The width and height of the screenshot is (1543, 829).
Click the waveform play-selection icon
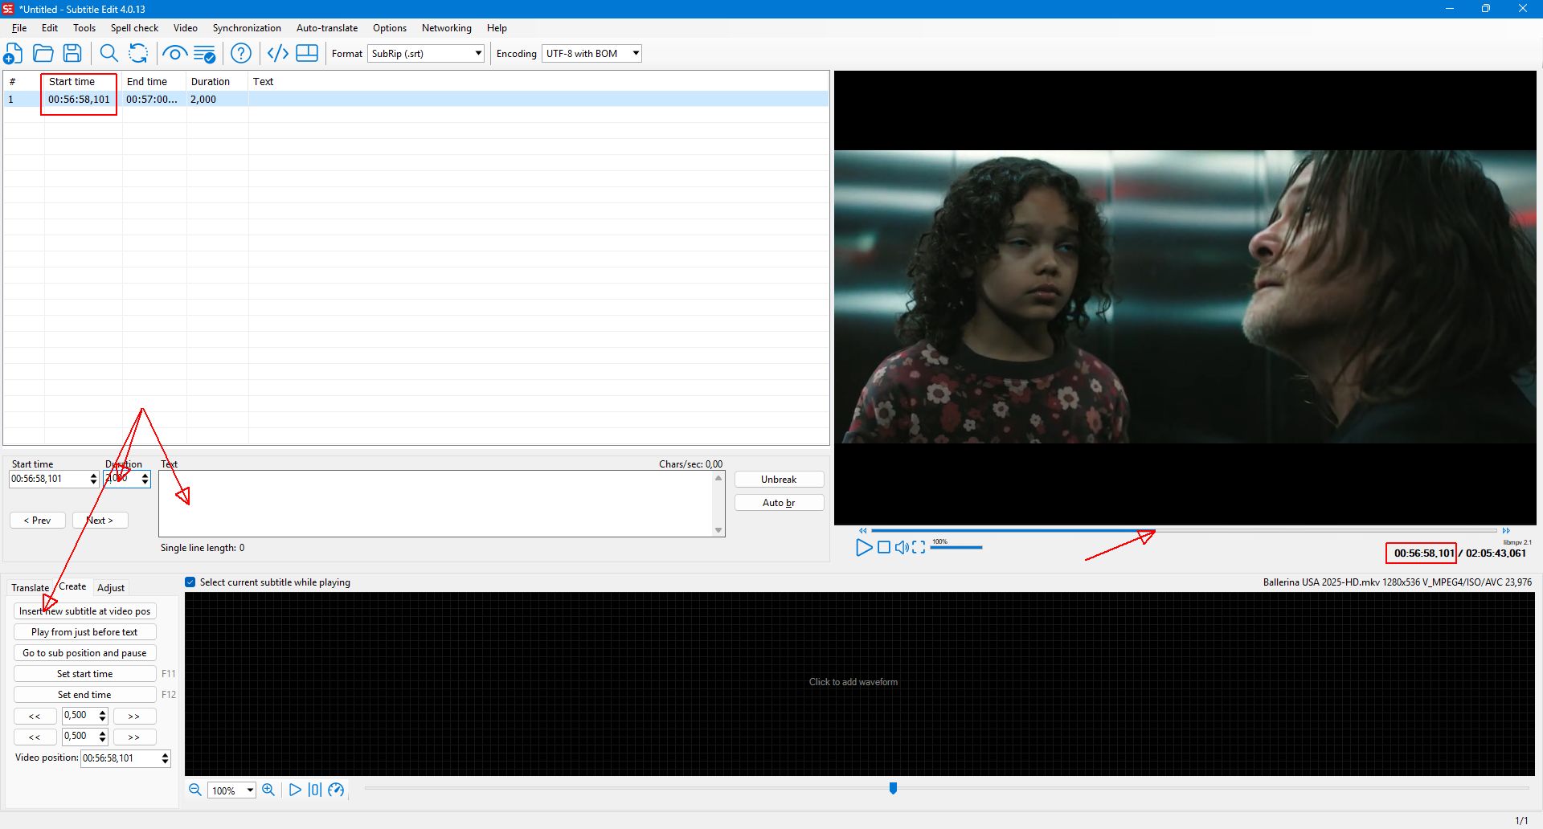coord(315,790)
